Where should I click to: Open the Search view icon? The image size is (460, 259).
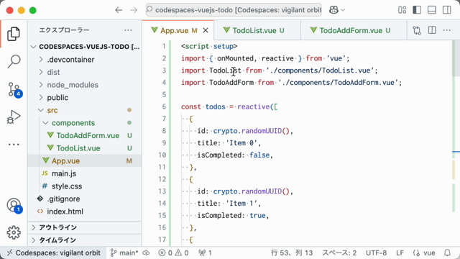pyautogui.click(x=14, y=61)
